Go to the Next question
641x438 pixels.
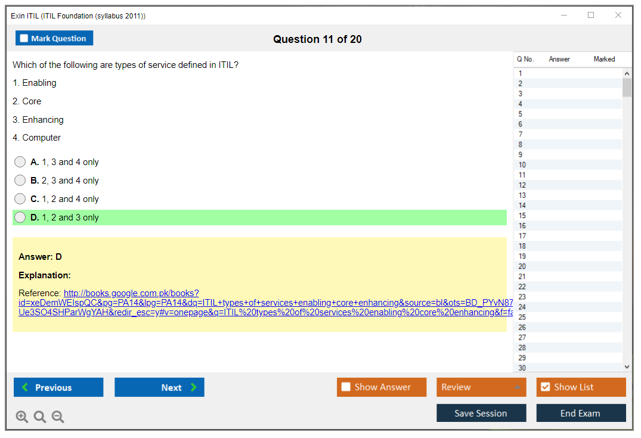click(159, 387)
